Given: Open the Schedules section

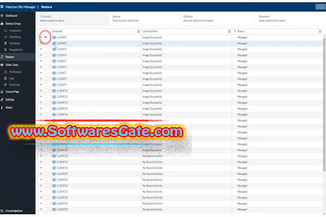Looking at the screenshot, I should [14, 43].
